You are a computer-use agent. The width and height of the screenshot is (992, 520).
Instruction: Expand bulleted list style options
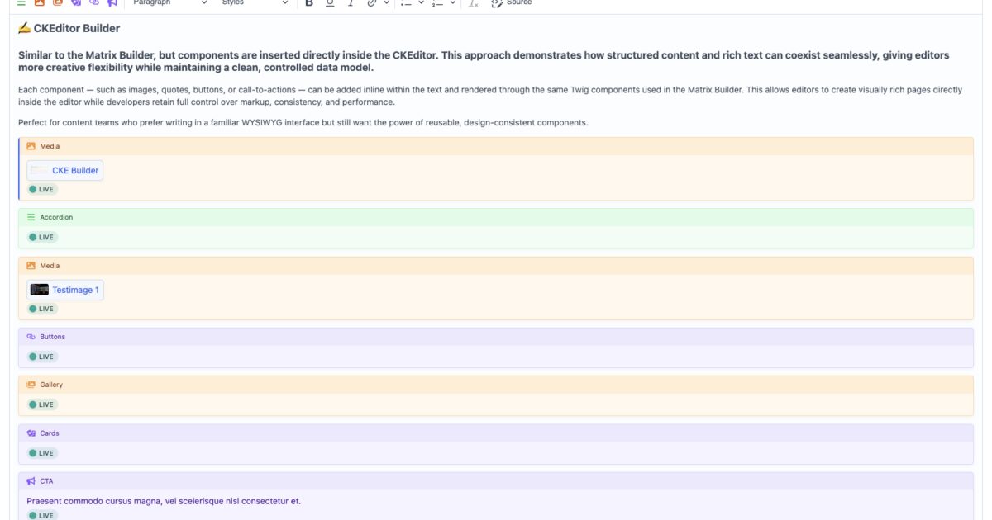tap(421, 2)
